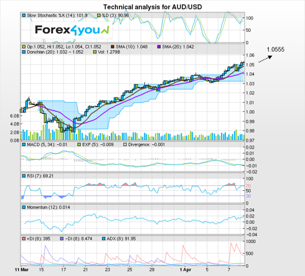This screenshot has height=276, width=305.
Task: Click the '25' date label on the time axis
Action: click(129, 270)
